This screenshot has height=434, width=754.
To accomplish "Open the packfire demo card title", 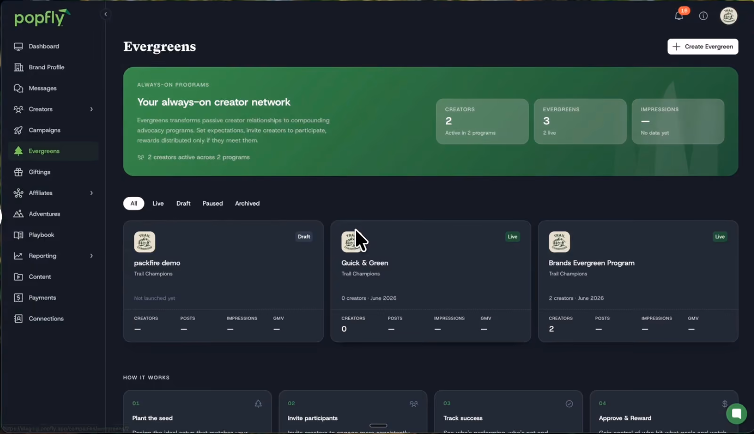I will click(x=157, y=263).
